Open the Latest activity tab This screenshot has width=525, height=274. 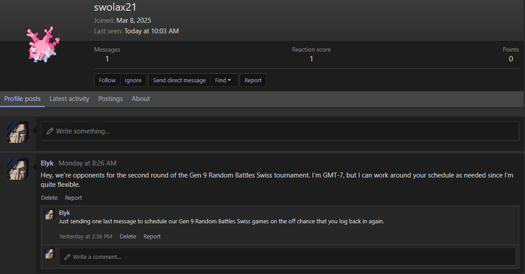pyautogui.click(x=69, y=99)
